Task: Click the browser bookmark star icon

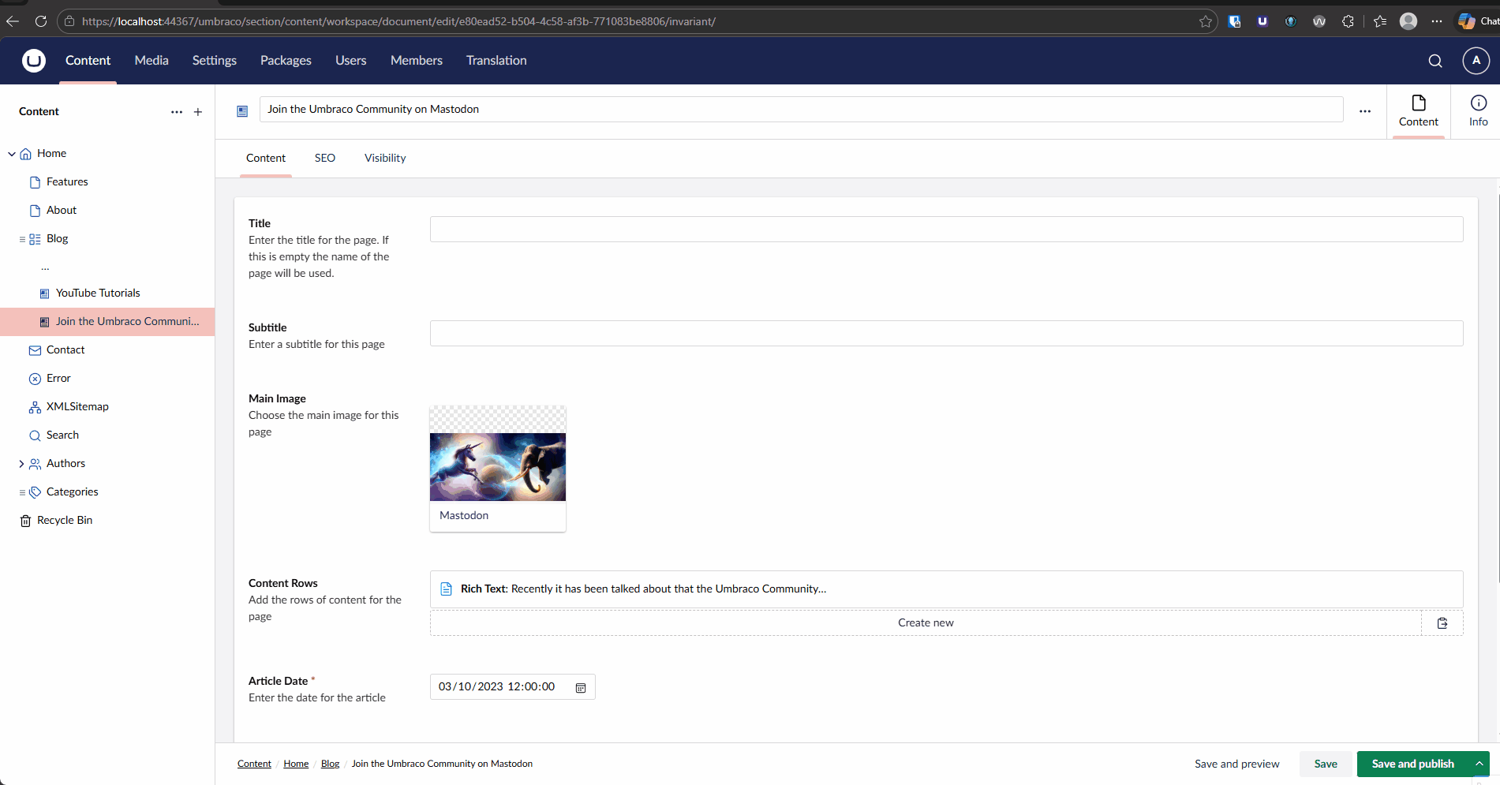Action: click(1206, 21)
